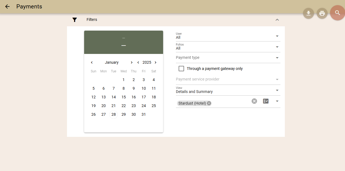This screenshot has height=171, width=345.
Task: Go to previous year arrow
Action: coord(138,62)
